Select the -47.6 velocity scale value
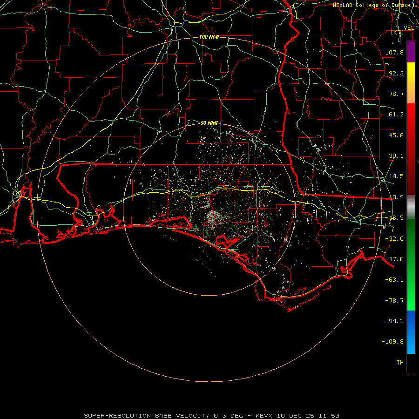The height and width of the screenshot is (419, 419). click(x=394, y=259)
